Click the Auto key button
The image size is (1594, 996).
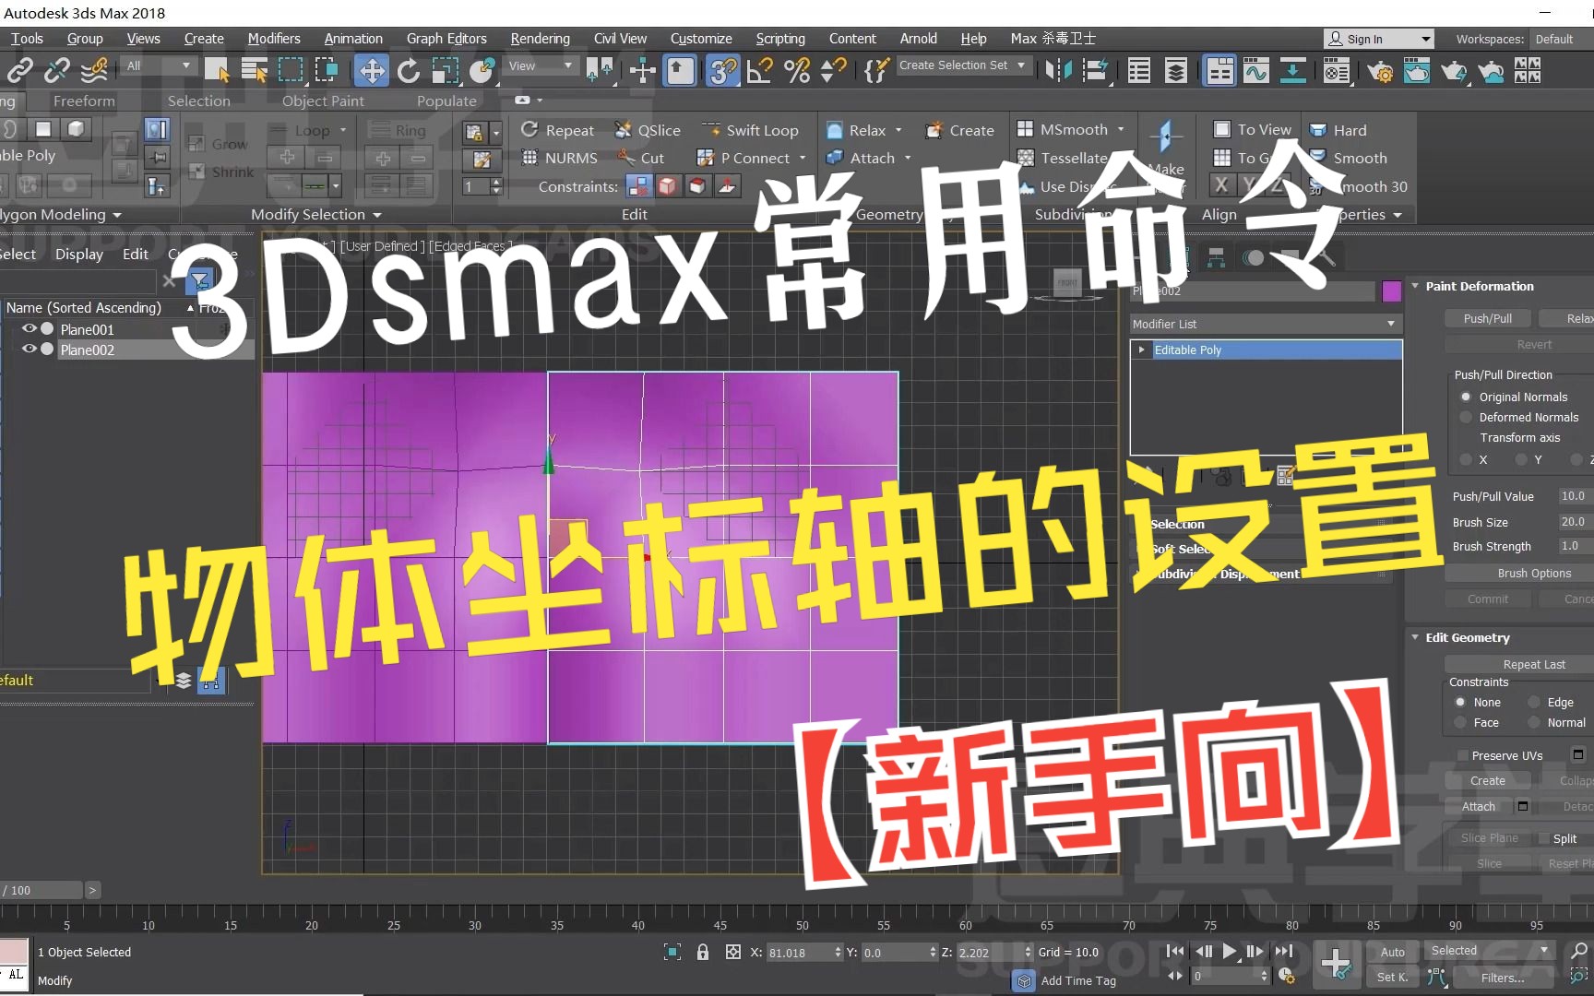(1392, 952)
